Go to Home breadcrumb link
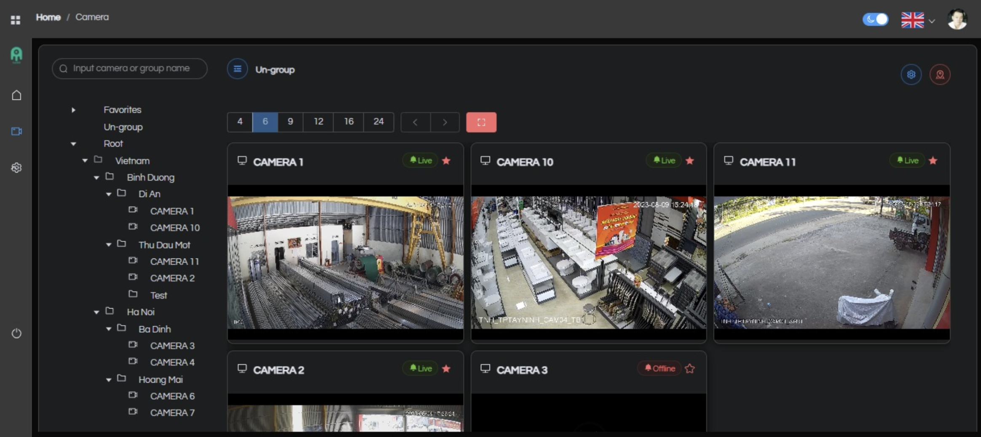The image size is (981, 437). coord(48,17)
